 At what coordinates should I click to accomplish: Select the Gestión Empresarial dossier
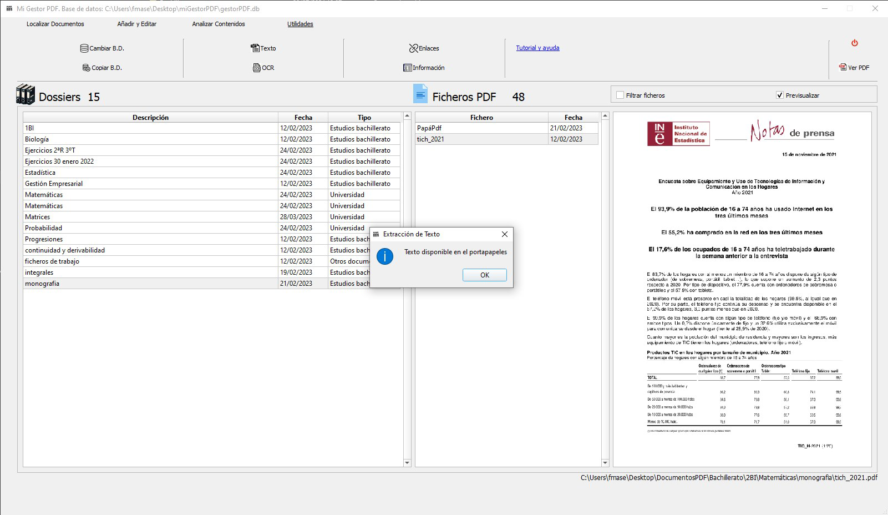pos(211,184)
